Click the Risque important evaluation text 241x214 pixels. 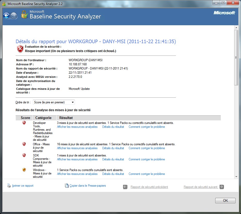(x=71, y=51)
